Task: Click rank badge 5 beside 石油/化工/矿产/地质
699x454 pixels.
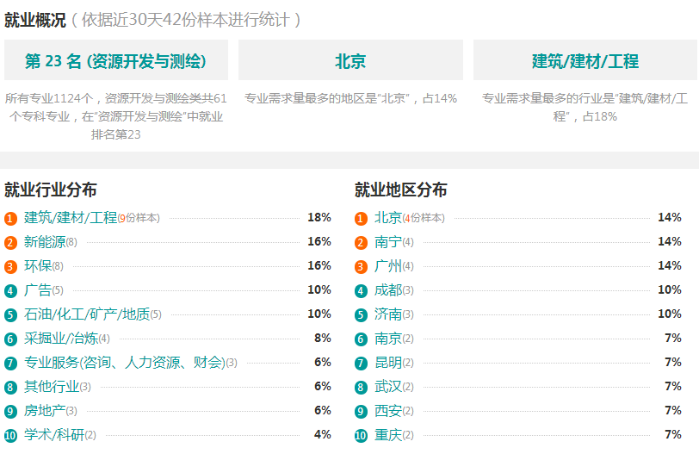Action: click(10, 314)
